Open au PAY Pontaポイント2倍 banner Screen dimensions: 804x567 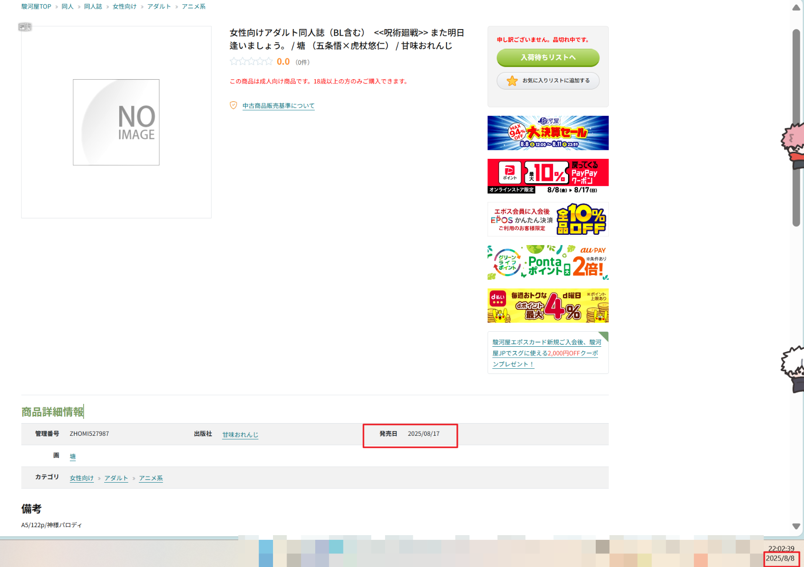(x=548, y=262)
